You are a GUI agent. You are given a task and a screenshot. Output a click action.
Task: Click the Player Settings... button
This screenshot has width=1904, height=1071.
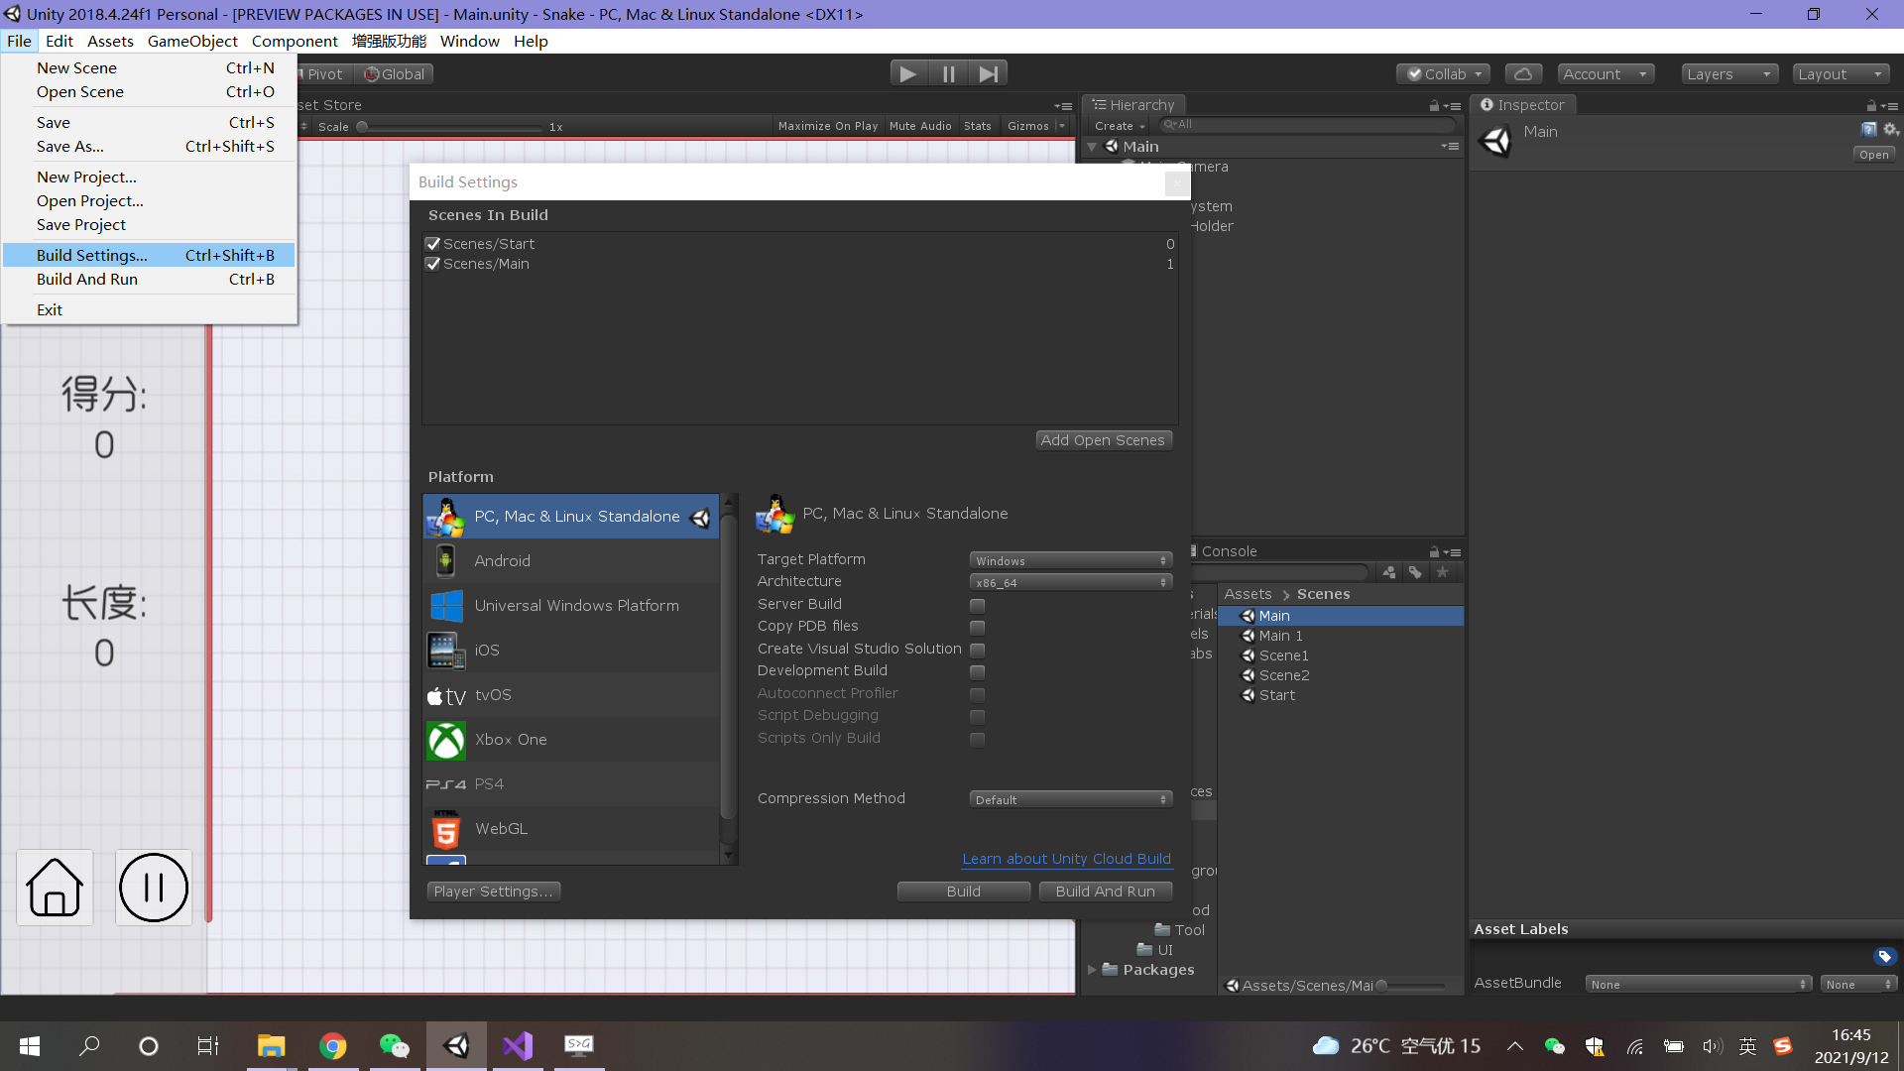[494, 892]
